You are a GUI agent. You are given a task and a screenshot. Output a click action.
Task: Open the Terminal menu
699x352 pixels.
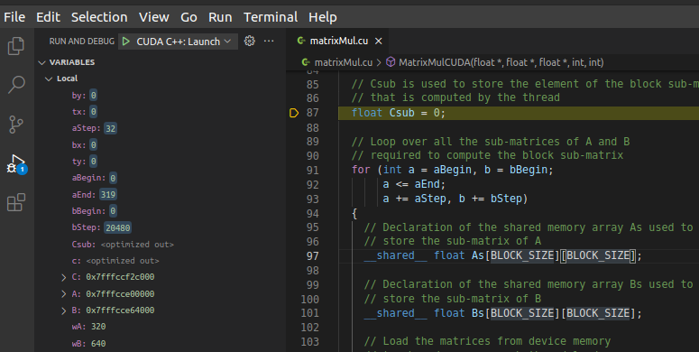[271, 17]
